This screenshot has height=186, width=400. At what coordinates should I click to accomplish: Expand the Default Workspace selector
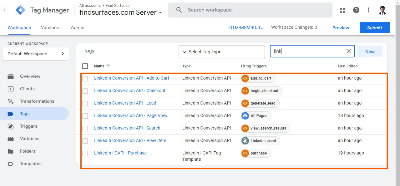[36, 54]
